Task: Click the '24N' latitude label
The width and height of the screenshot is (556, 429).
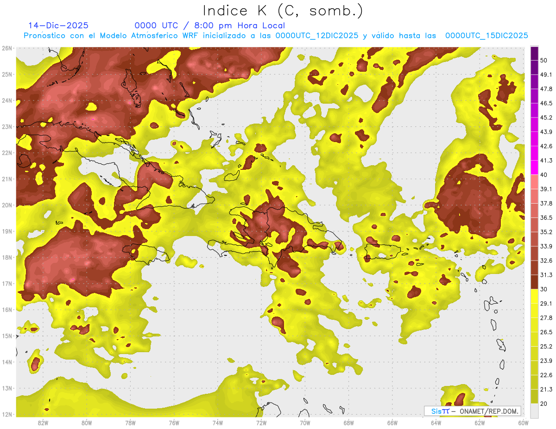Action: click(x=7, y=100)
